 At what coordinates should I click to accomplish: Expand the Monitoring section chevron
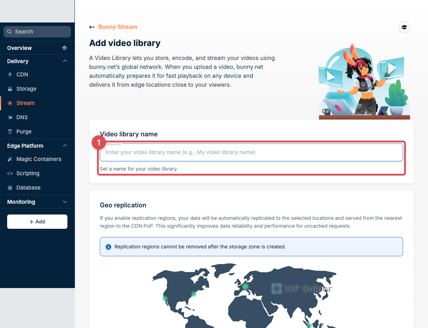point(65,202)
